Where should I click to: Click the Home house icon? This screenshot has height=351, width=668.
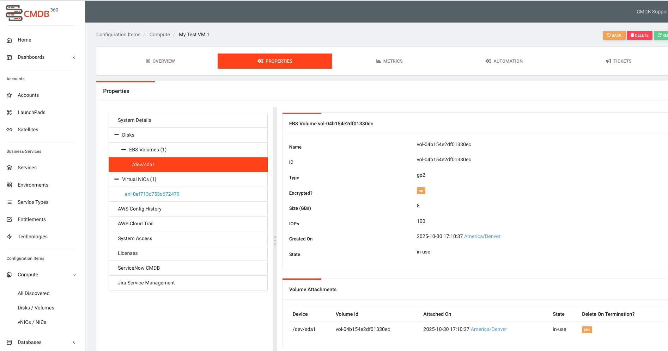coord(10,40)
